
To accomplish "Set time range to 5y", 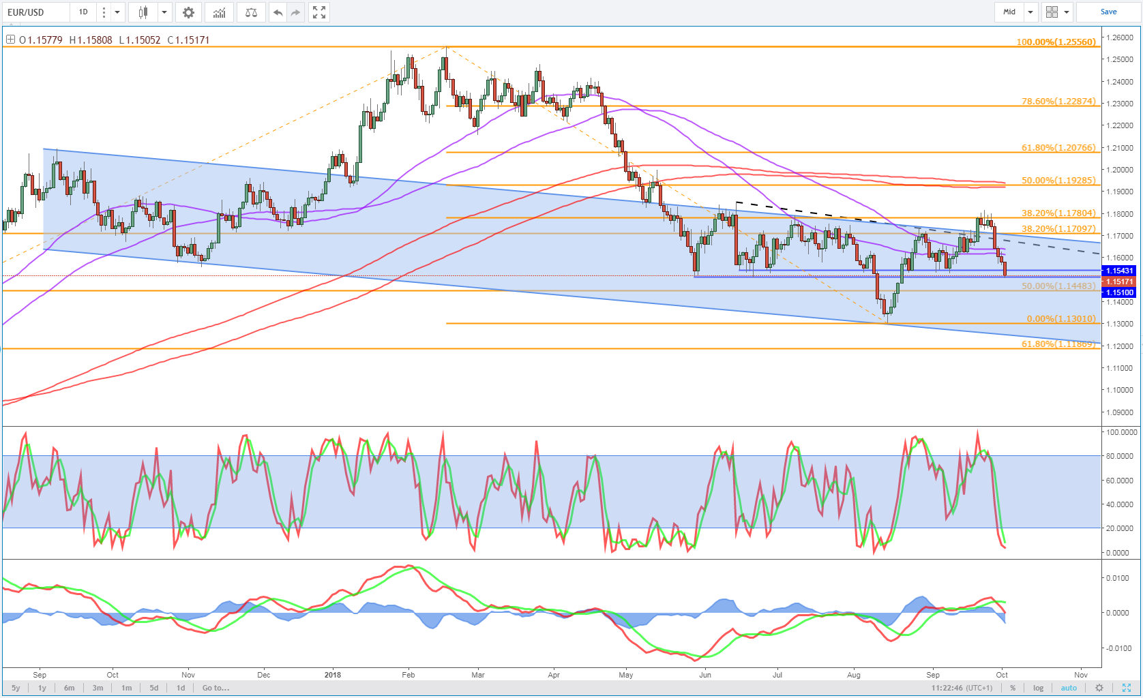I will coord(16,688).
